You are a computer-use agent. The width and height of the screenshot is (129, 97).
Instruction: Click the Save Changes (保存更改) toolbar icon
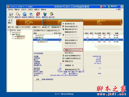pos(11,15)
